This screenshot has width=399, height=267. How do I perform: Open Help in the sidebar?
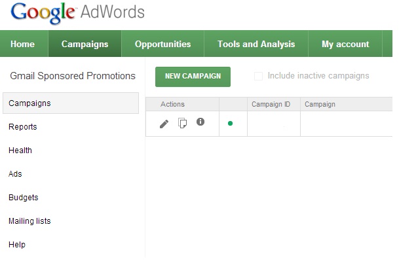point(17,245)
